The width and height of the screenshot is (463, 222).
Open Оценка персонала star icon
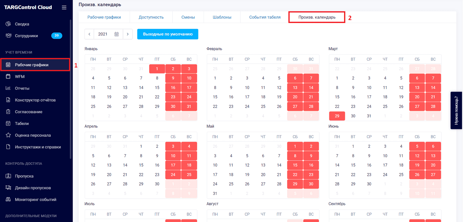[x=8, y=135]
